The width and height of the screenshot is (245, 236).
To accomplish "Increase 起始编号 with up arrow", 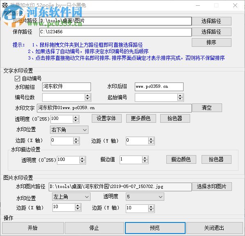I will (x=180, y=96).
